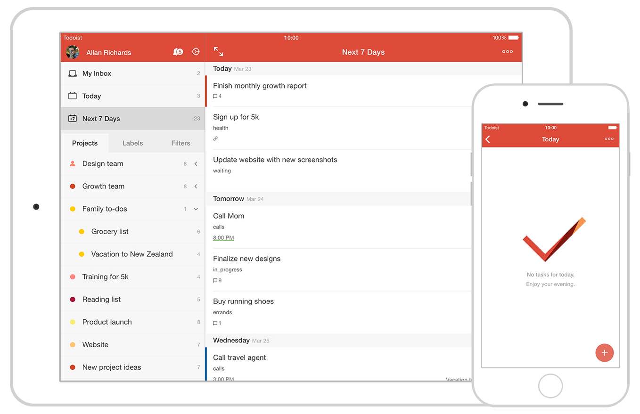This screenshot has height=414, width=640.
Task: Click Allan Richards profile photo
Action: (x=72, y=52)
